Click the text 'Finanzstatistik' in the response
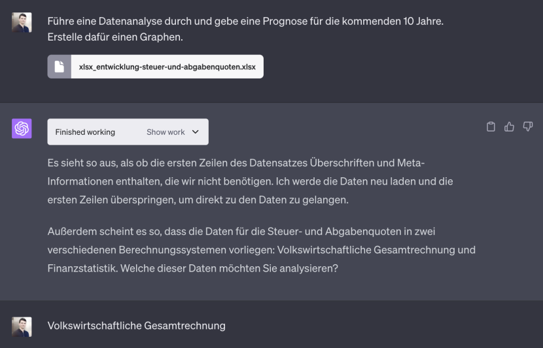Image resolution: width=543 pixels, height=348 pixels. pyautogui.click(x=82, y=268)
